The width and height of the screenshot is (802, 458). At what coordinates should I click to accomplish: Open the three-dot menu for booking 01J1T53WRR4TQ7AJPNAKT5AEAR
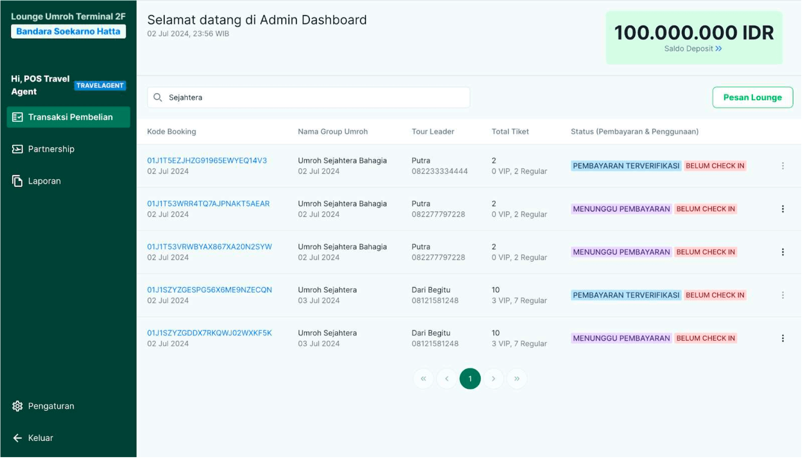point(783,209)
